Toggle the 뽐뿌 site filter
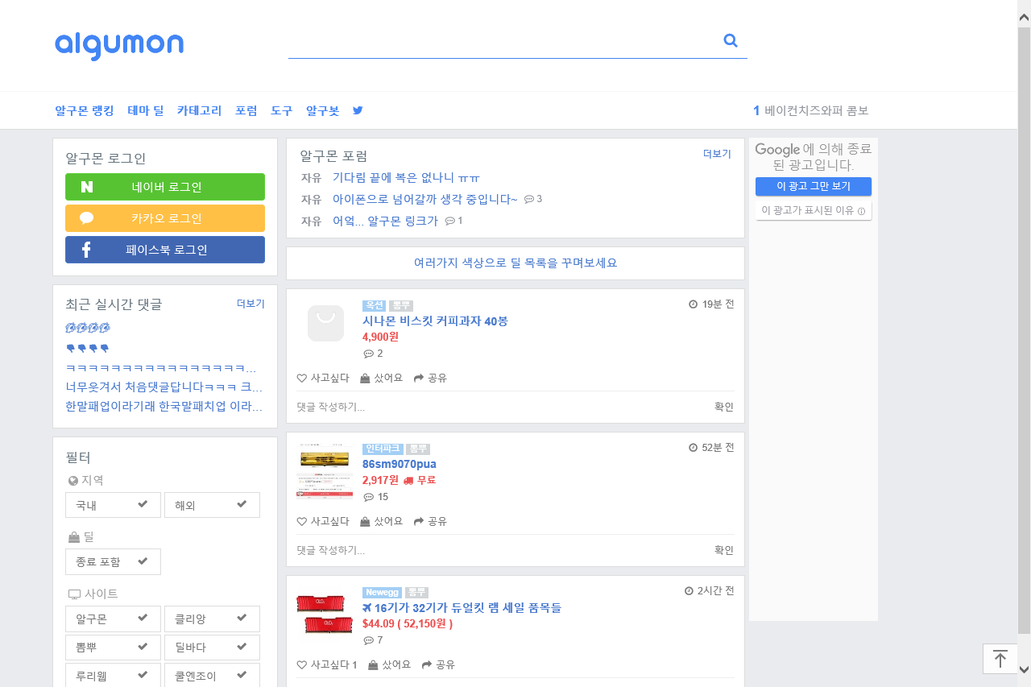1031x687 pixels. [113, 648]
